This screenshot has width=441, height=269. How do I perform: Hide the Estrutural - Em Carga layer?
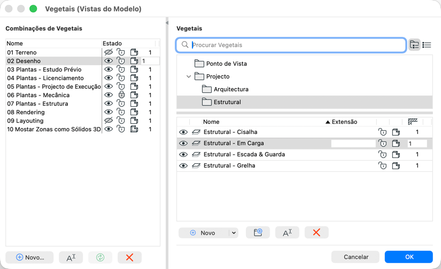(183, 143)
